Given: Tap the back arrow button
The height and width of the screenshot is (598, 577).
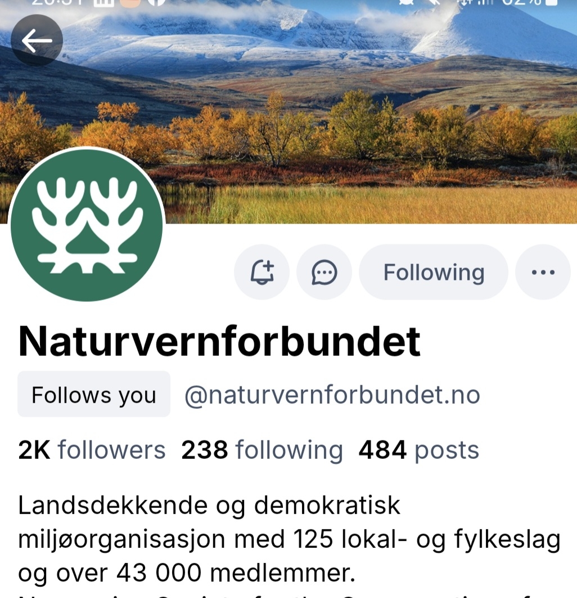Looking at the screenshot, I should click(37, 41).
